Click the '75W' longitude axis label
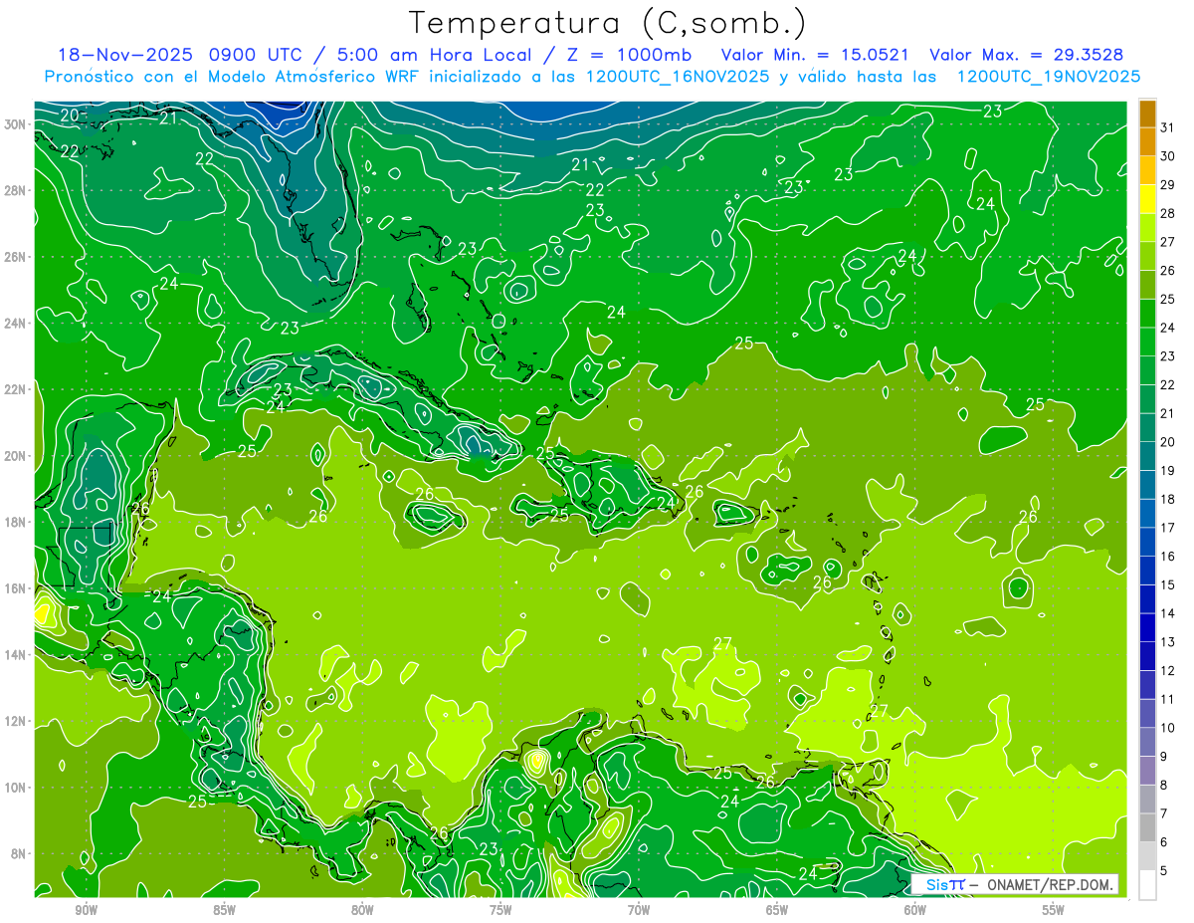This screenshot has height=923, width=1194. [x=500, y=910]
